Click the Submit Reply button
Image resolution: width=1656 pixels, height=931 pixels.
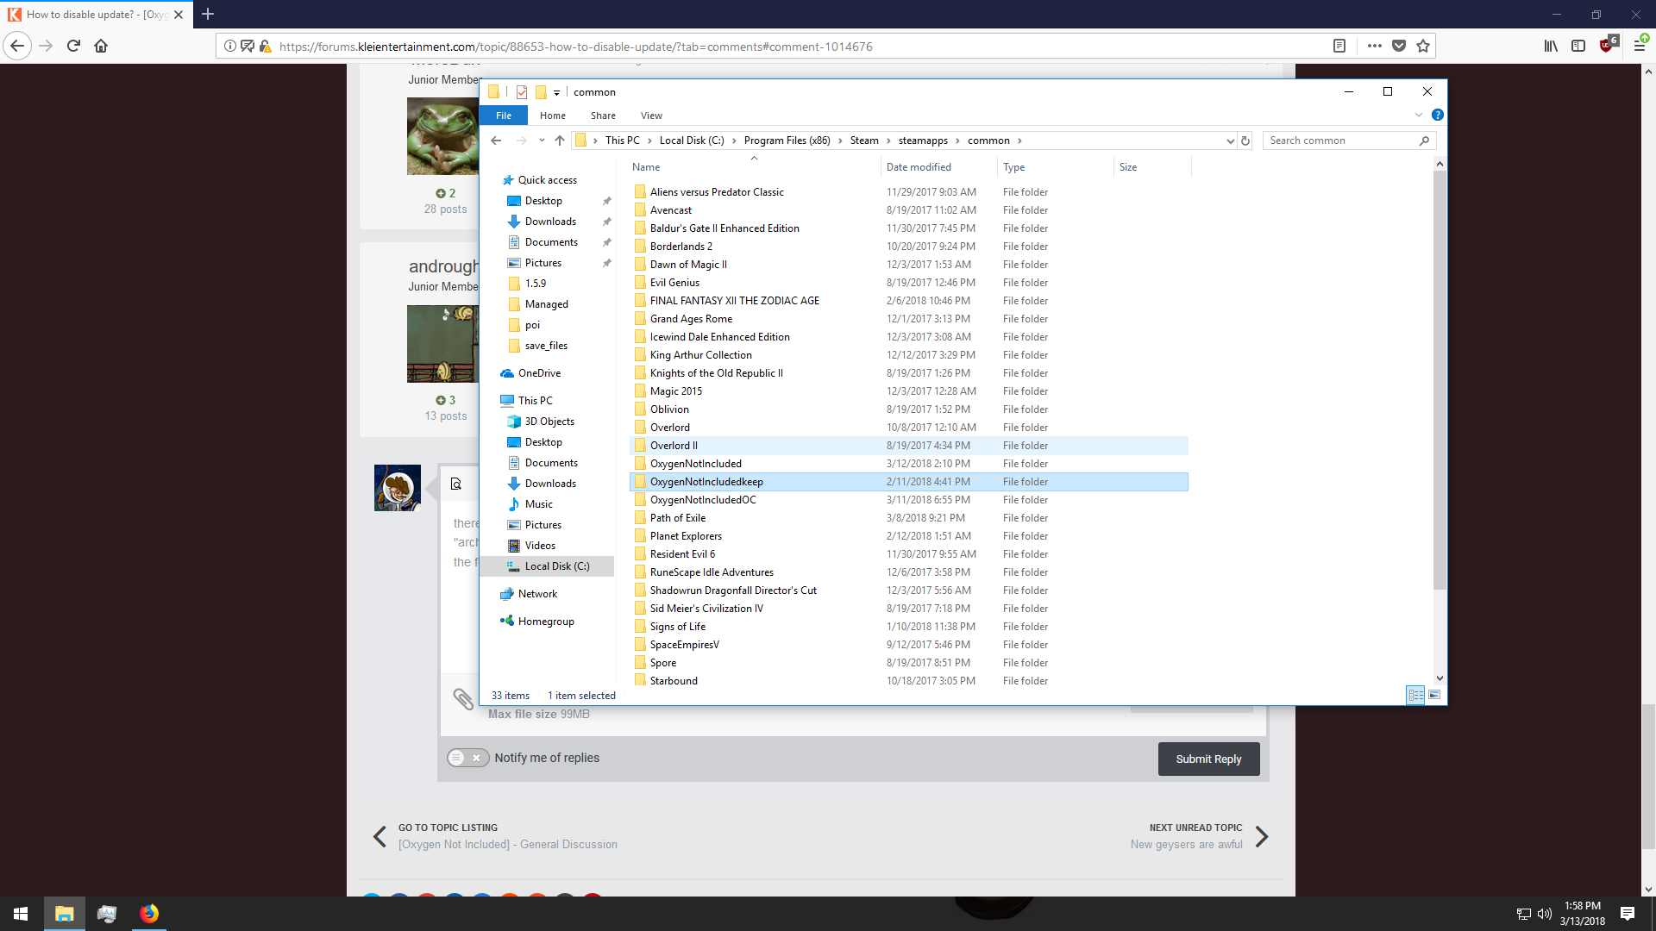tap(1208, 759)
